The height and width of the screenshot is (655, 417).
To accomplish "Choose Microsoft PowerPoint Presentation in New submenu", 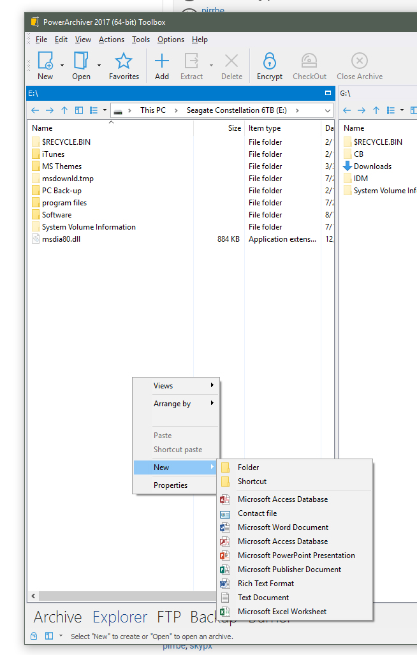I will pos(296,555).
